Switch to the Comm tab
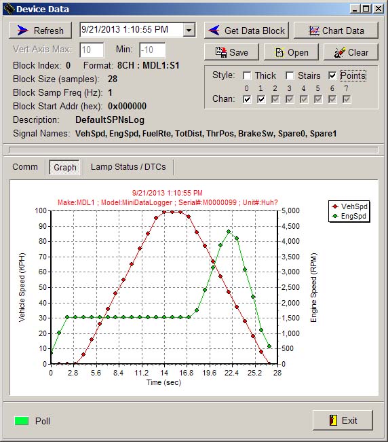 [25, 166]
